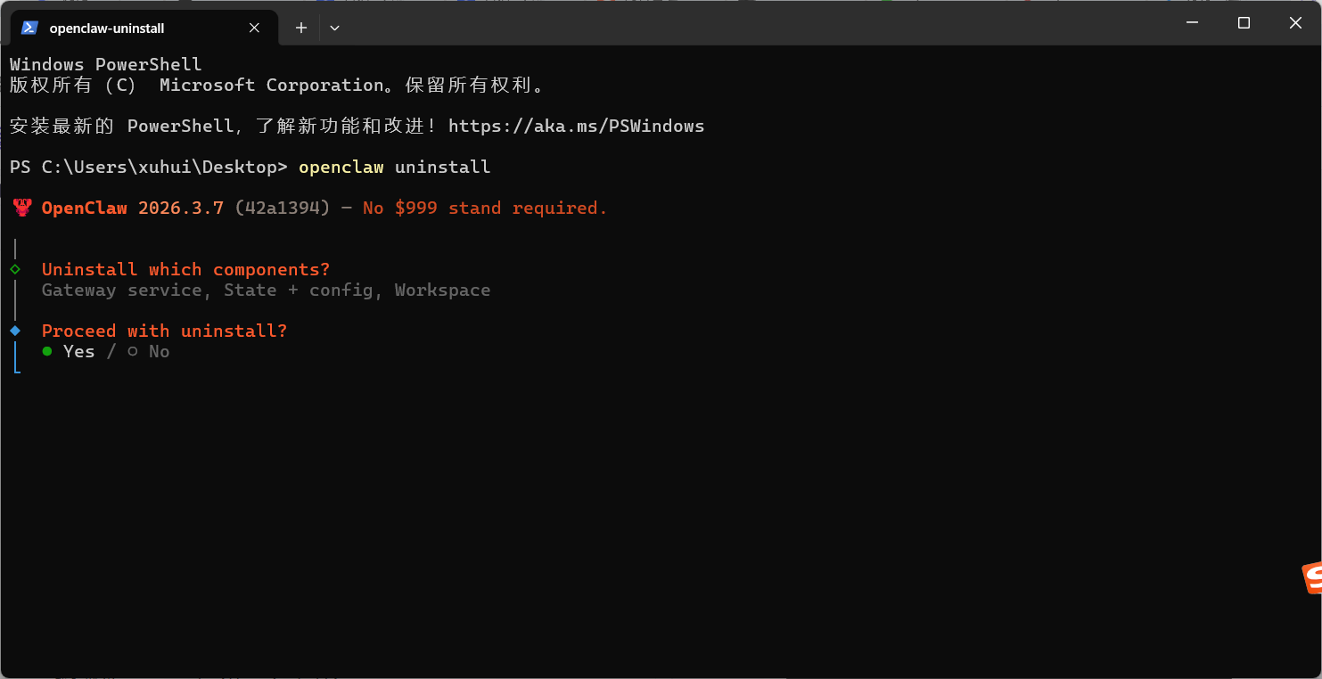Minimize the terminal window
Image resolution: width=1322 pixels, height=679 pixels.
(1192, 23)
